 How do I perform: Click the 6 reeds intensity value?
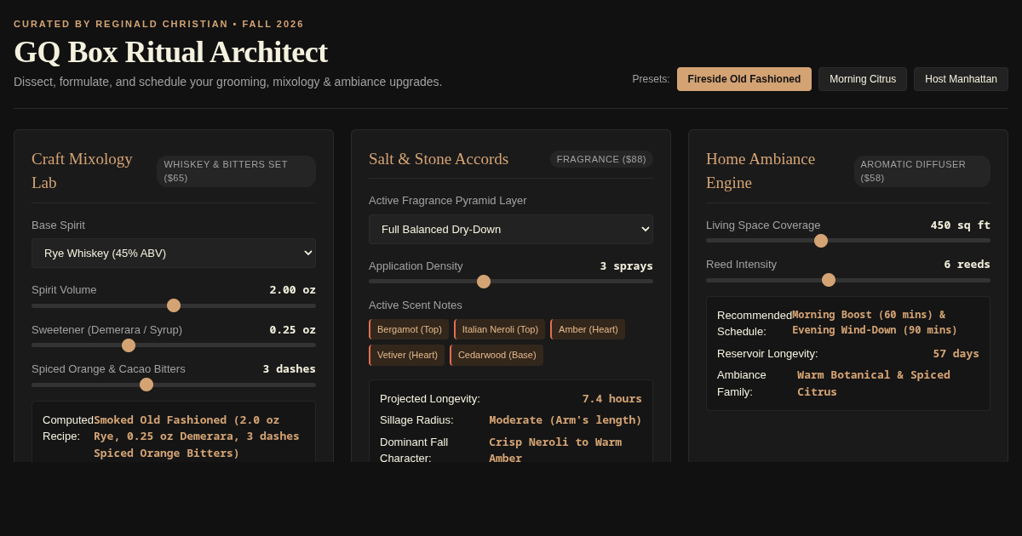[x=967, y=265]
